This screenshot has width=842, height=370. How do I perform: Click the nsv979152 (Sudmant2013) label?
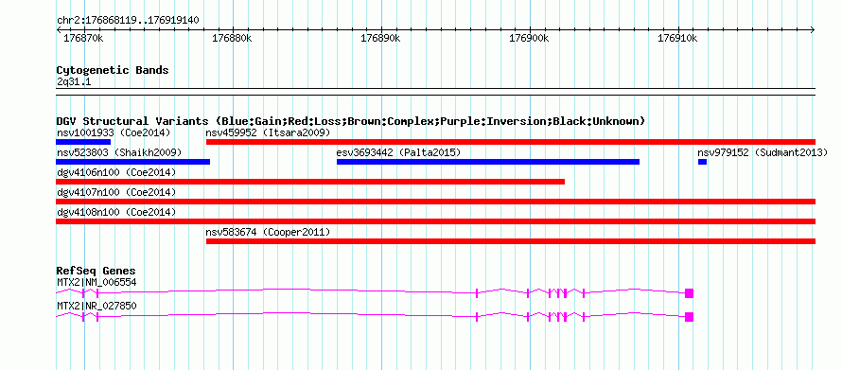click(x=763, y=152)
